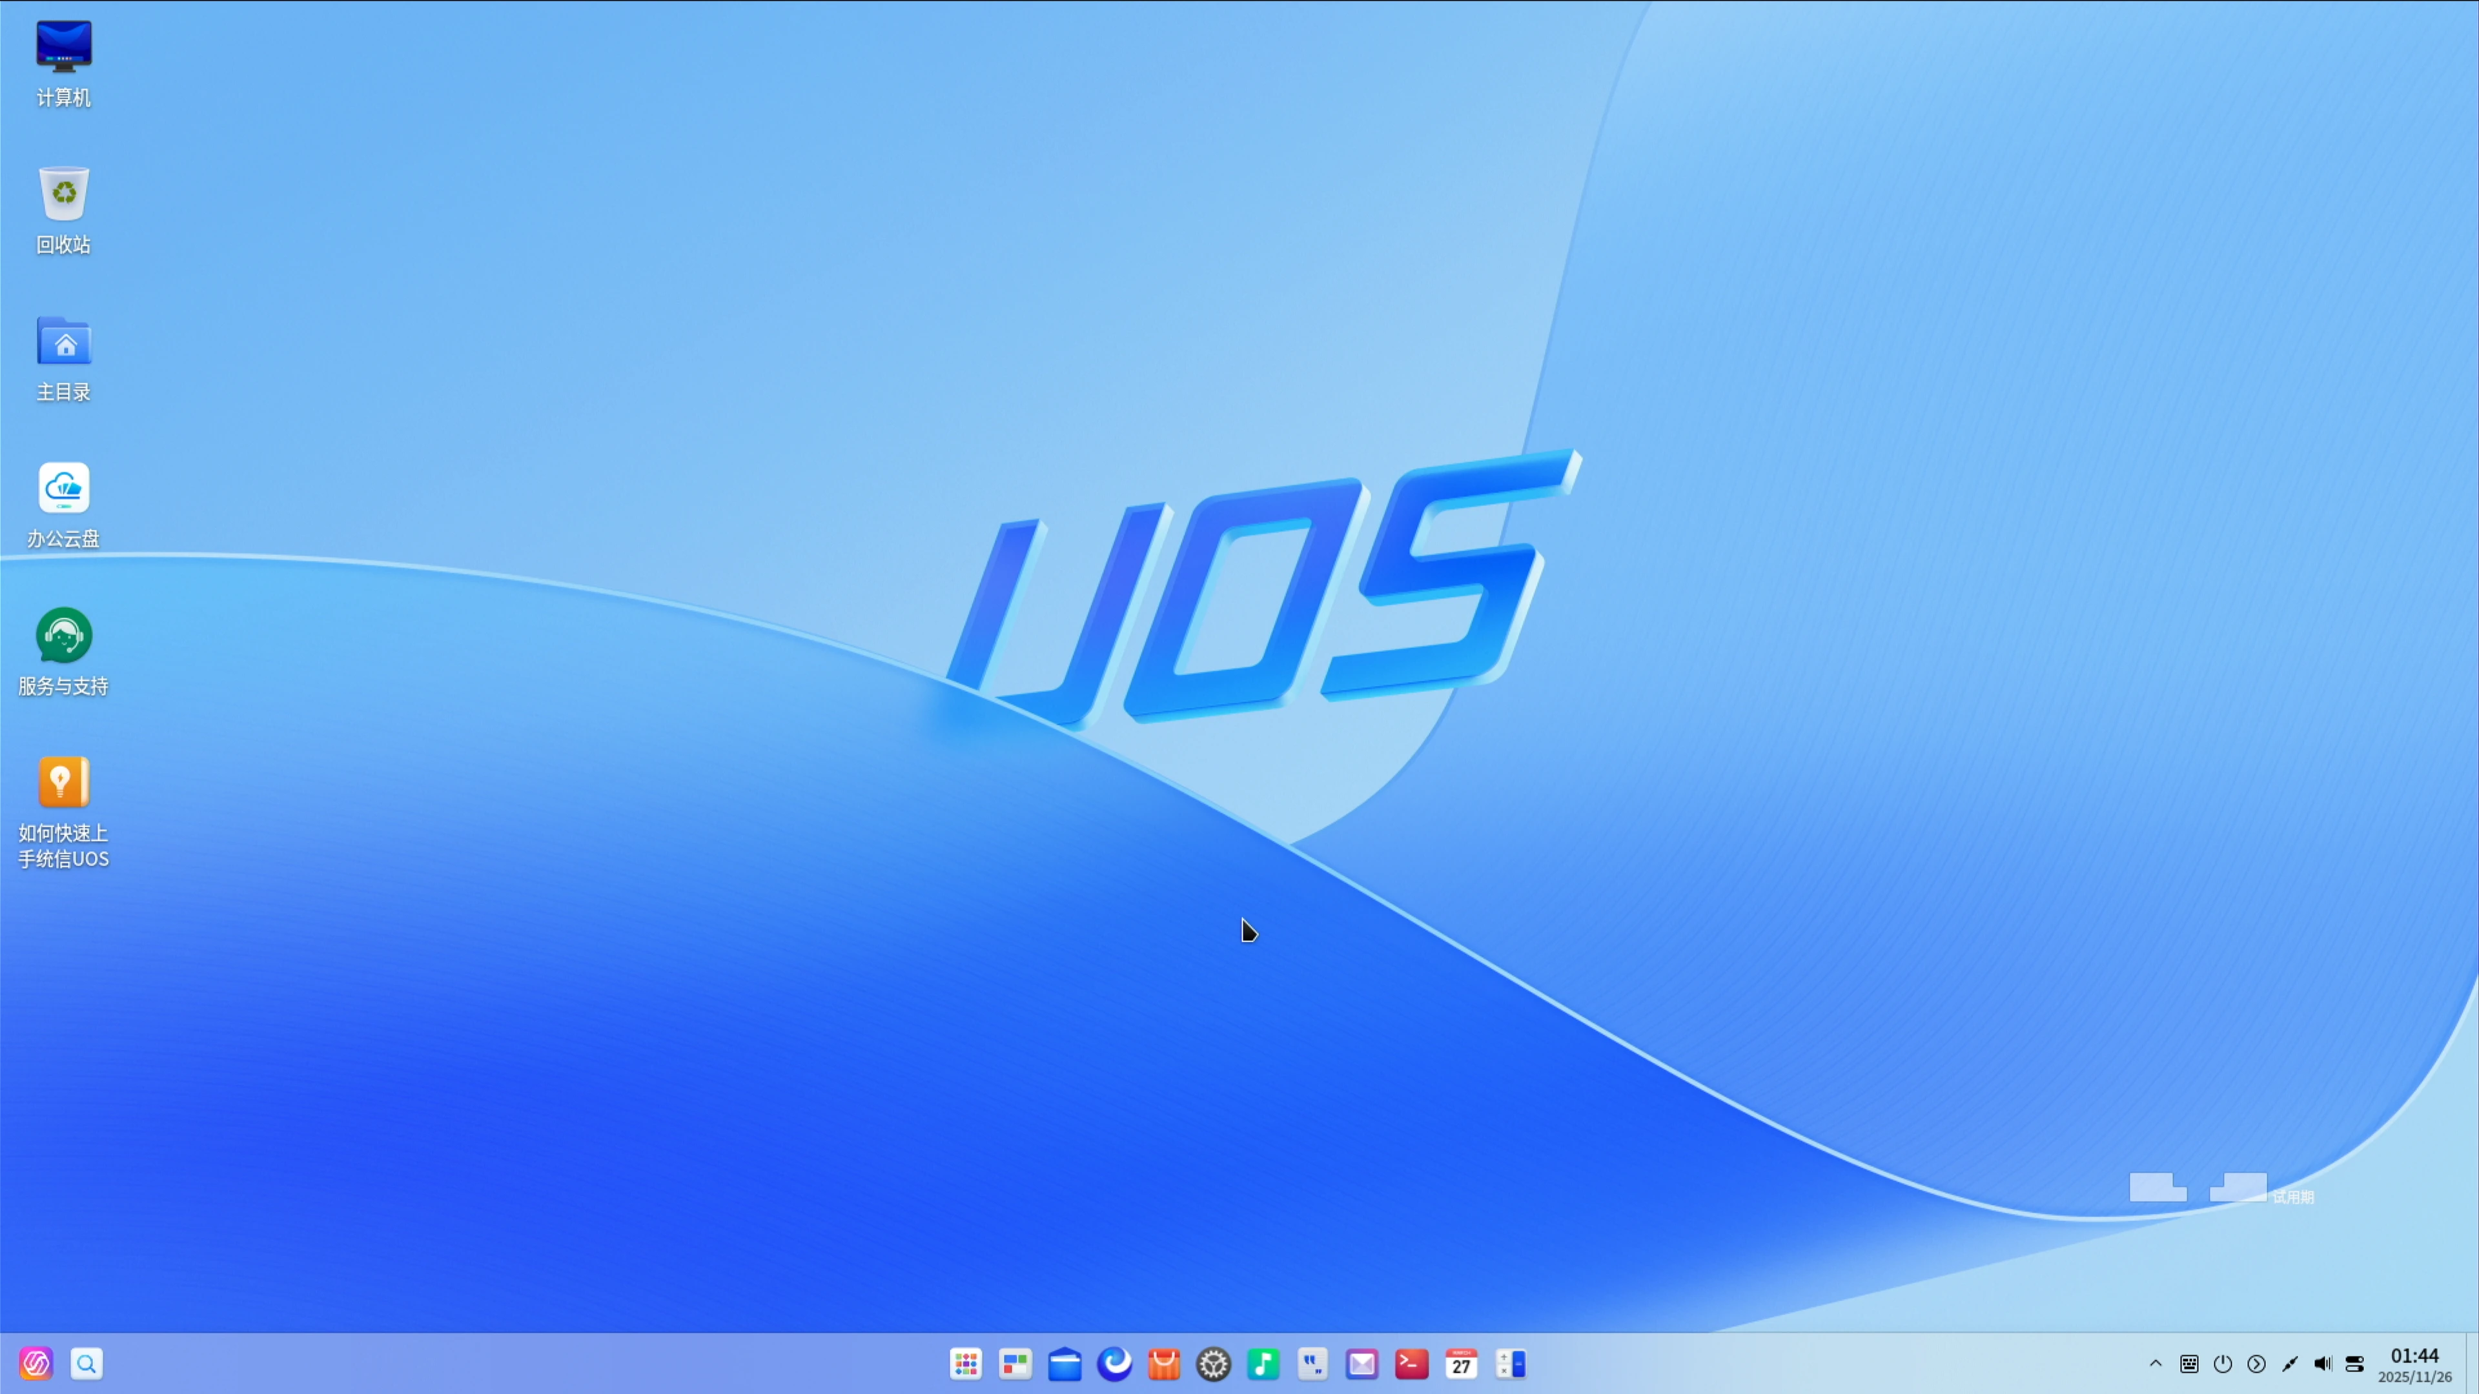2479x1394 pixels.
Task: Open the global search magnifier
Action: pos(87,1363)
